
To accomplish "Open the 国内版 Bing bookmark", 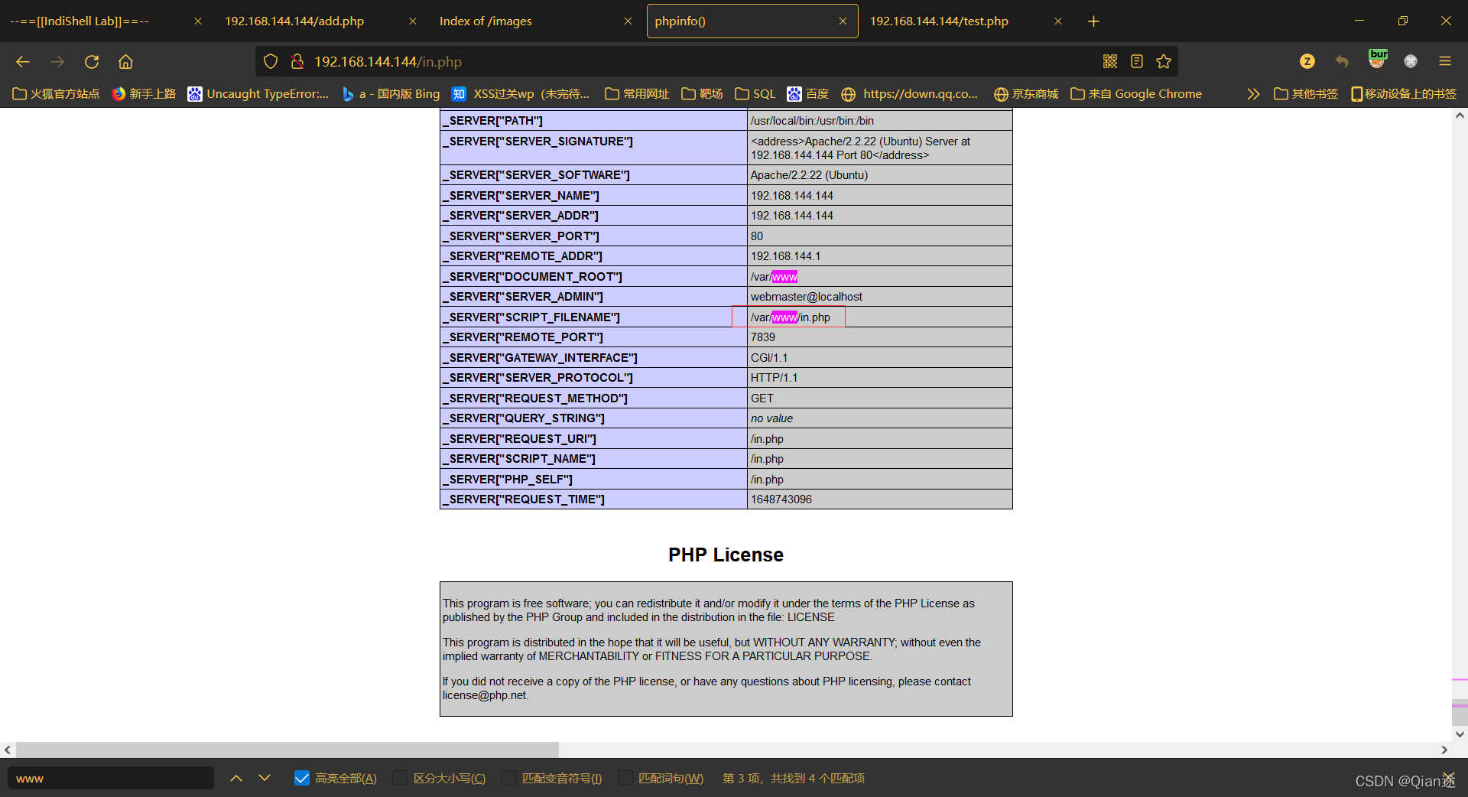I will [391, 94].
